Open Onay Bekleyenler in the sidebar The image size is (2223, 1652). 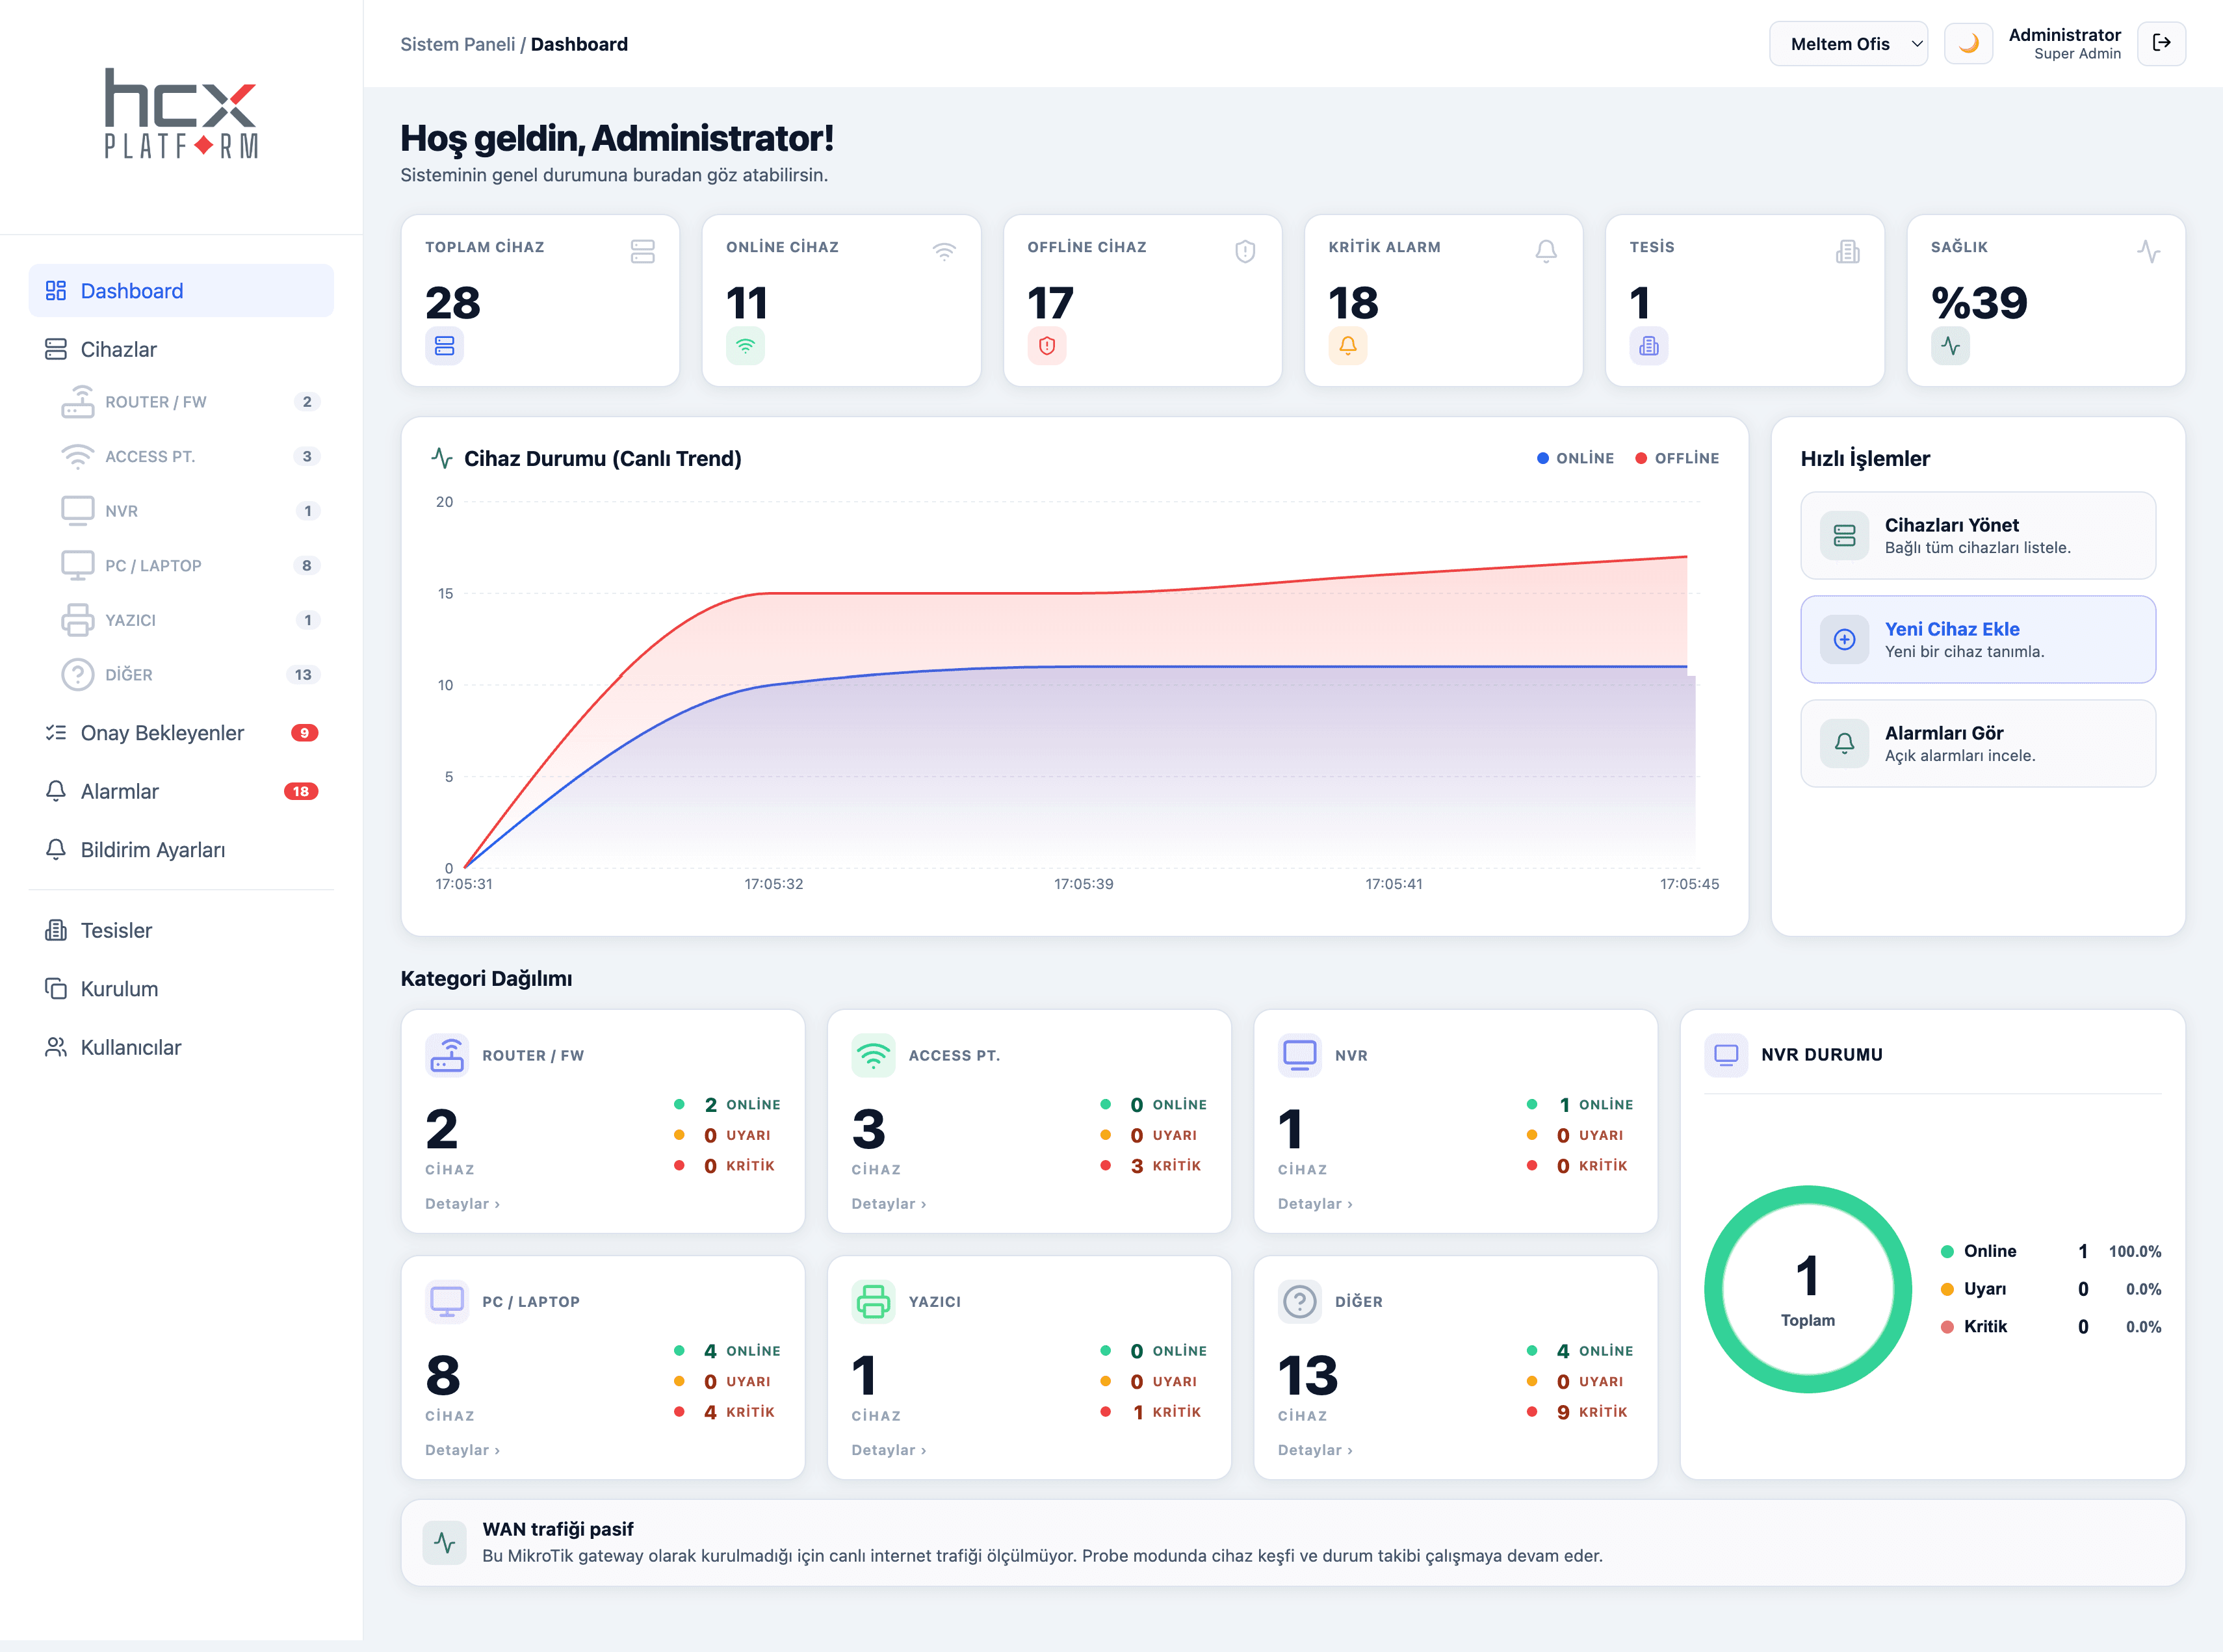181,733
